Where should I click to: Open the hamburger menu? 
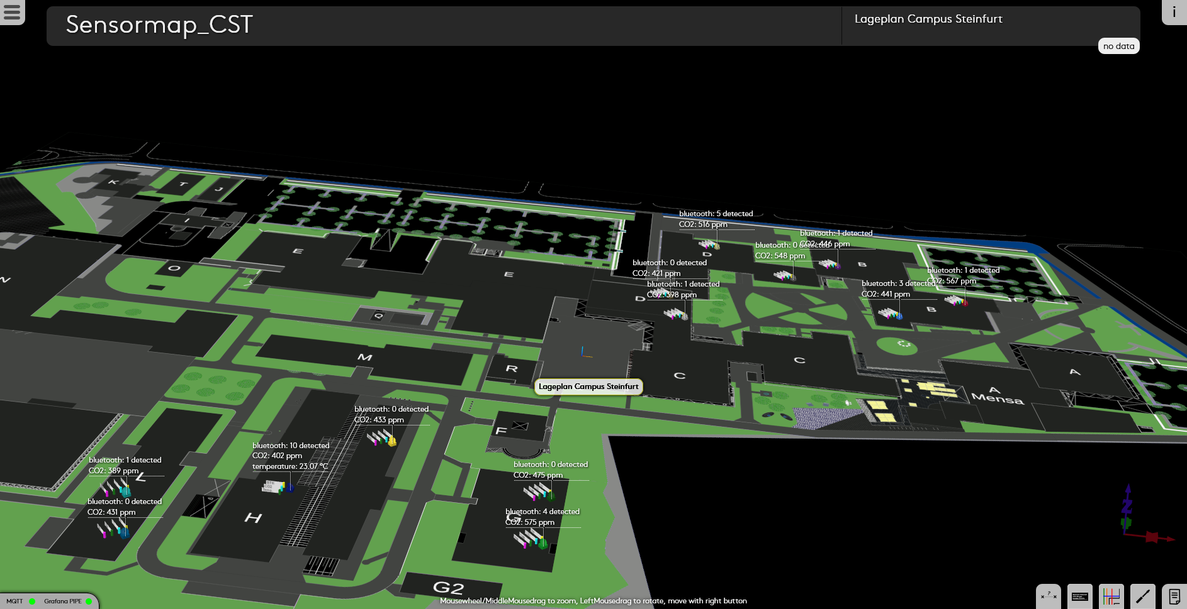click(12, 11)
